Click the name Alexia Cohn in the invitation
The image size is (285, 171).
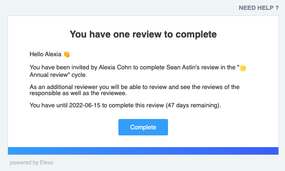[115, 67]
